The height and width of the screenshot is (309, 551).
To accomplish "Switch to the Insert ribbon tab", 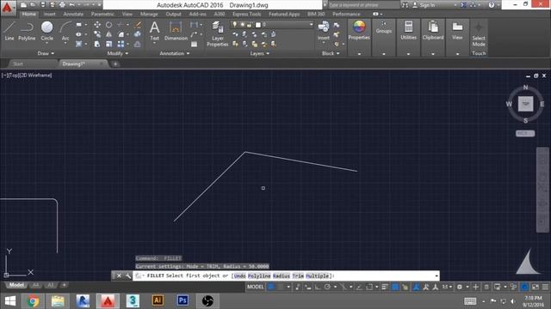I will coord(50,14).
